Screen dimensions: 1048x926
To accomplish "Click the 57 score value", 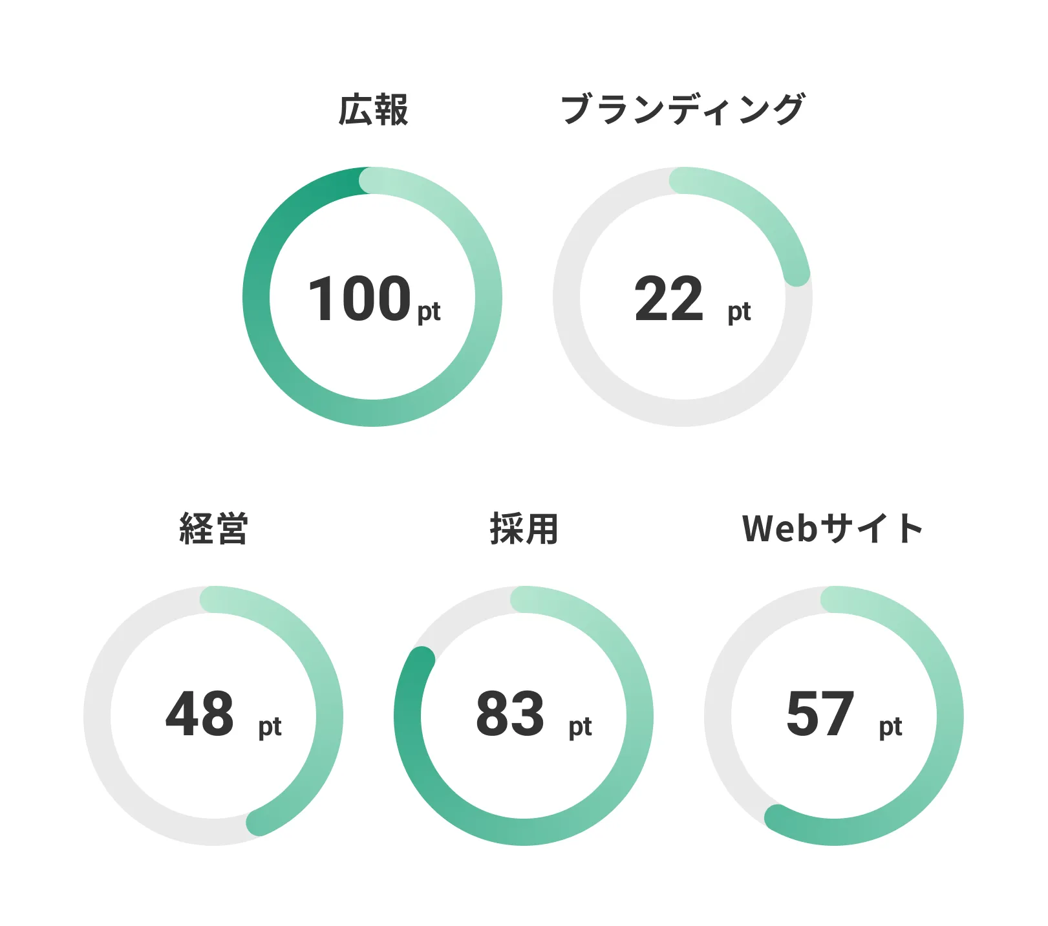I will coord(820,714).
